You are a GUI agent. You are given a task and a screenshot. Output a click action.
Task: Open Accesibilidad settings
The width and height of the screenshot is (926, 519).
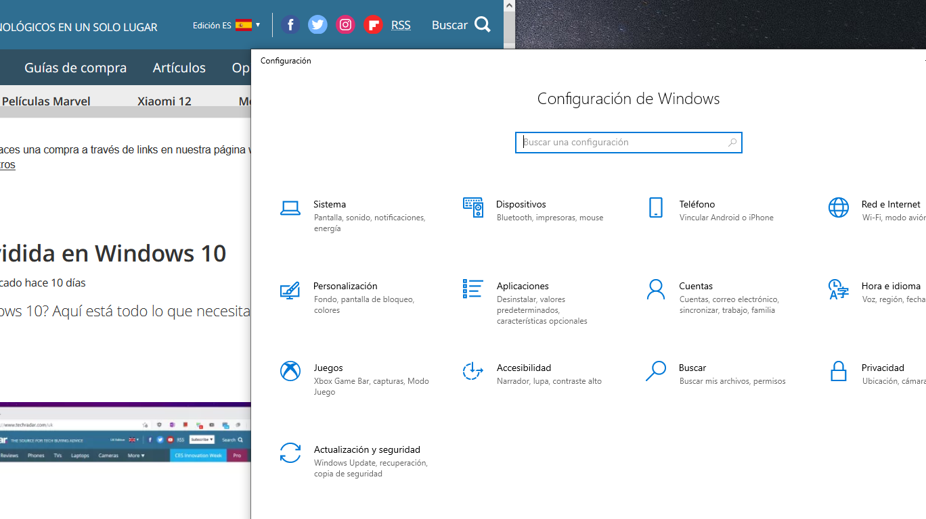tap(524, 368)
